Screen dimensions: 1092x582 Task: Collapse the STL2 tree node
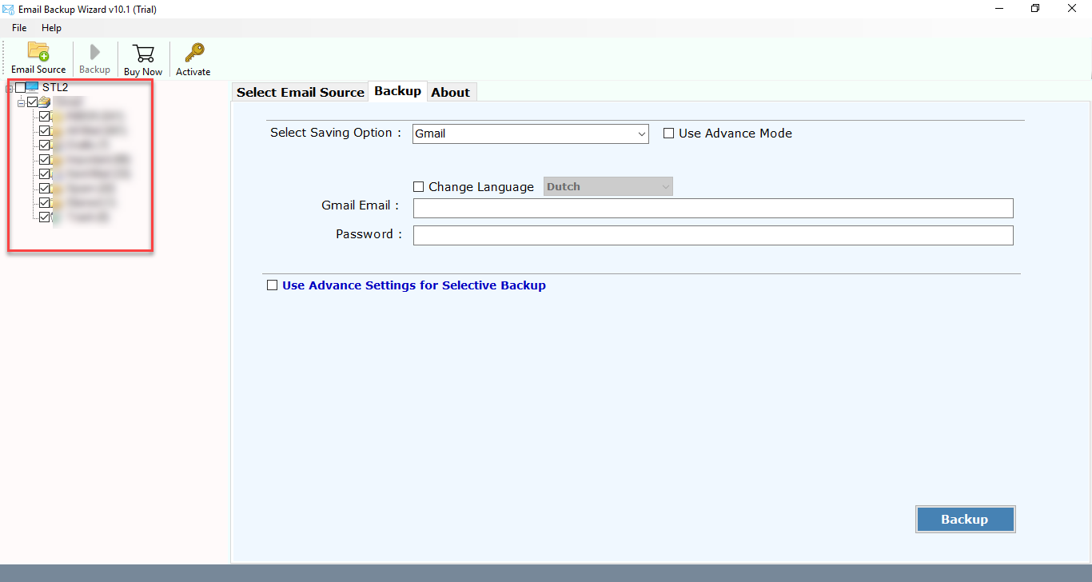click(x=10, y=87)
